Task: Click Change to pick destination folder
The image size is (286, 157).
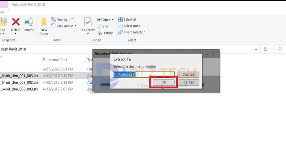Action: click(188, 75)
